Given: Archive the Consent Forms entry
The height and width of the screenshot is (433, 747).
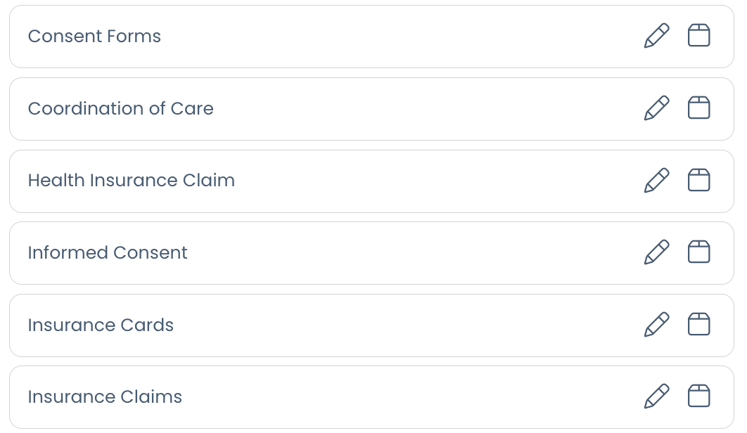Looking at the screenshot, I should point(698,36).
